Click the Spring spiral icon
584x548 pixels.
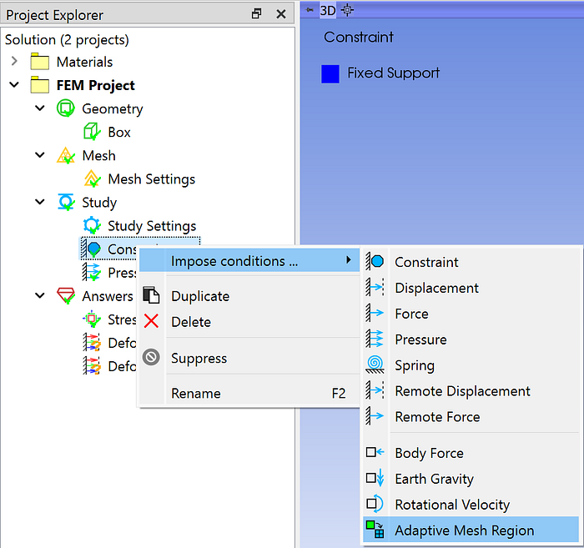click(375, 364)
